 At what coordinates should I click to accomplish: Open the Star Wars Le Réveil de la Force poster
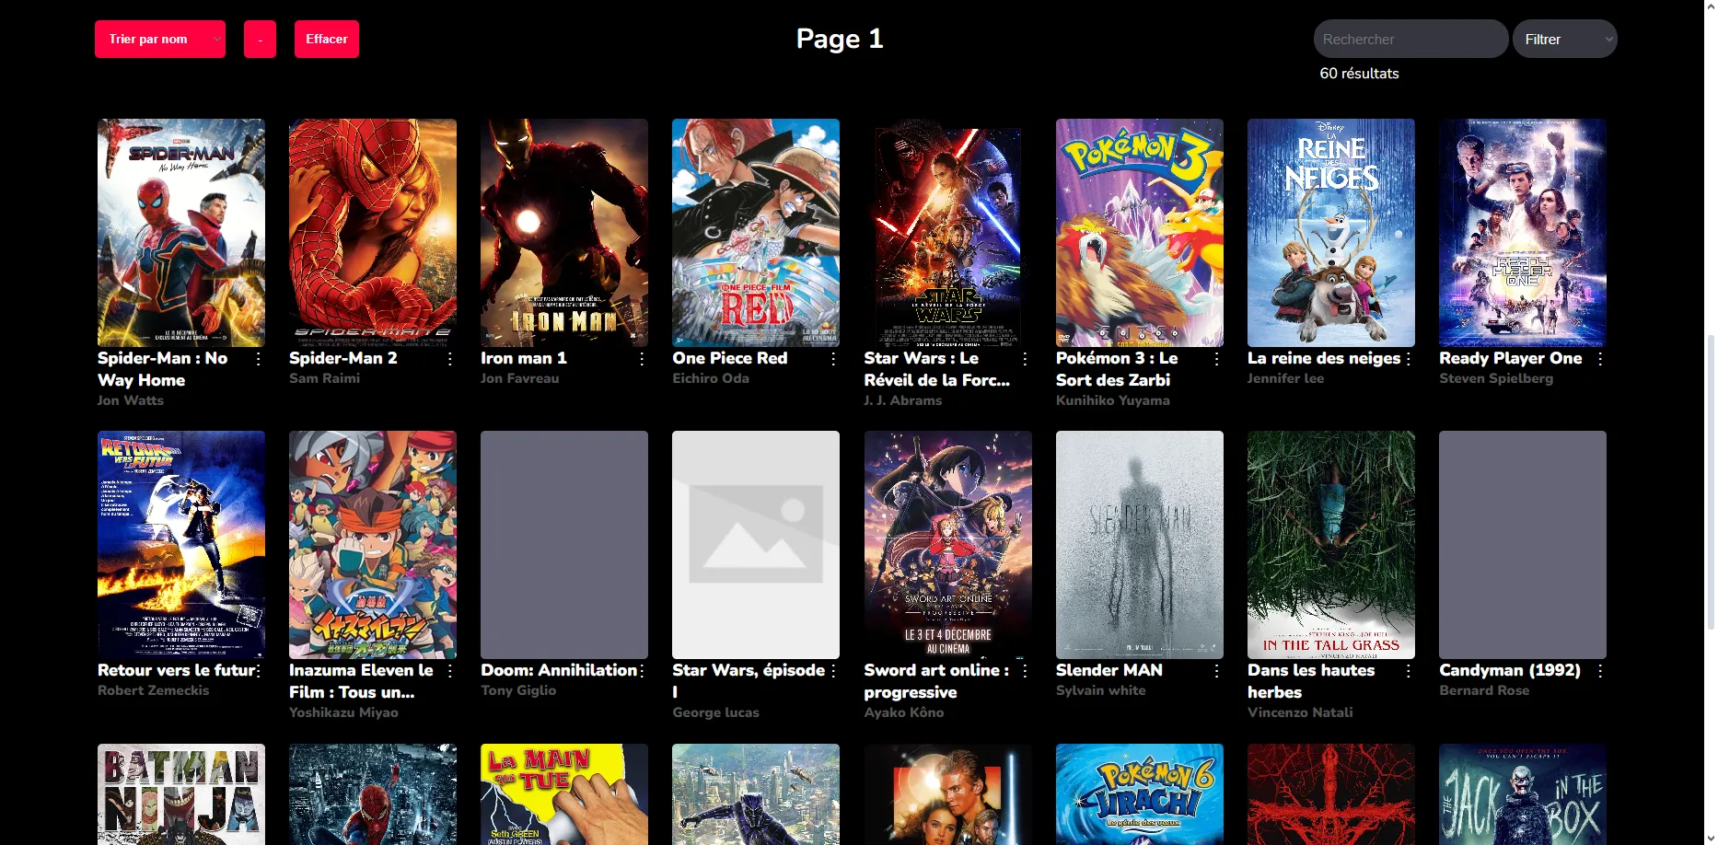coord(948,233)
